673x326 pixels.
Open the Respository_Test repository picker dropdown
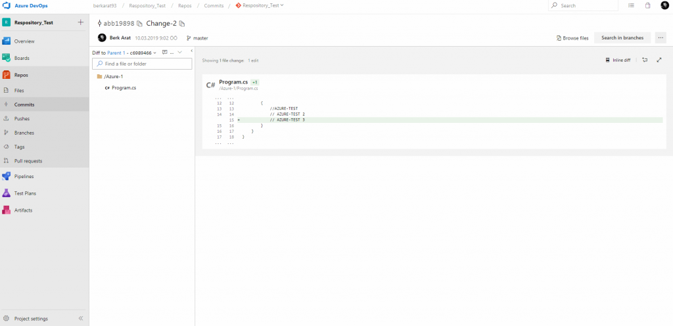[x=260, y=5]
